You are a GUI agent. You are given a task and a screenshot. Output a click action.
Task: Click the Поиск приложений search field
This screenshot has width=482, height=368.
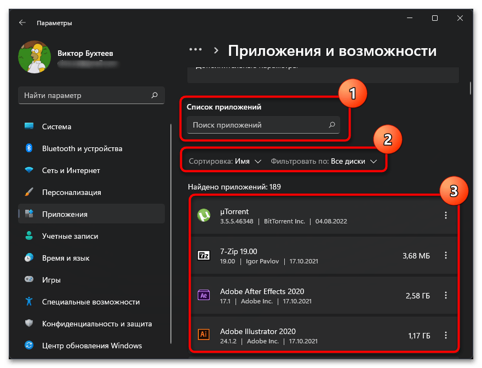click(x=263, y=125)
